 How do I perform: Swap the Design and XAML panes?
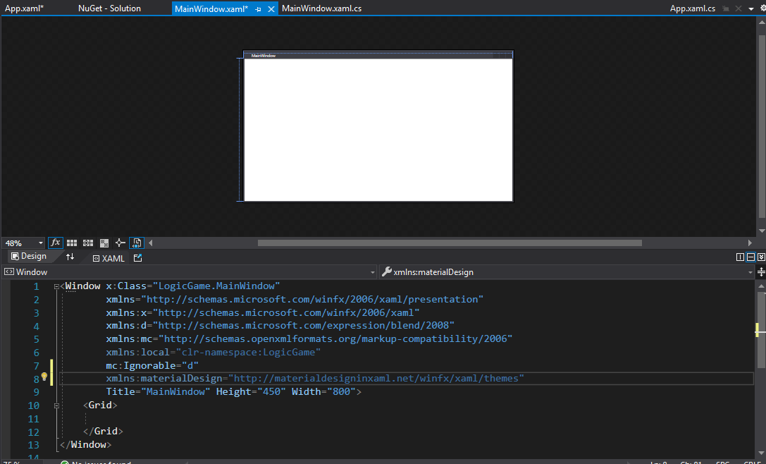click(x=70, y=257)
